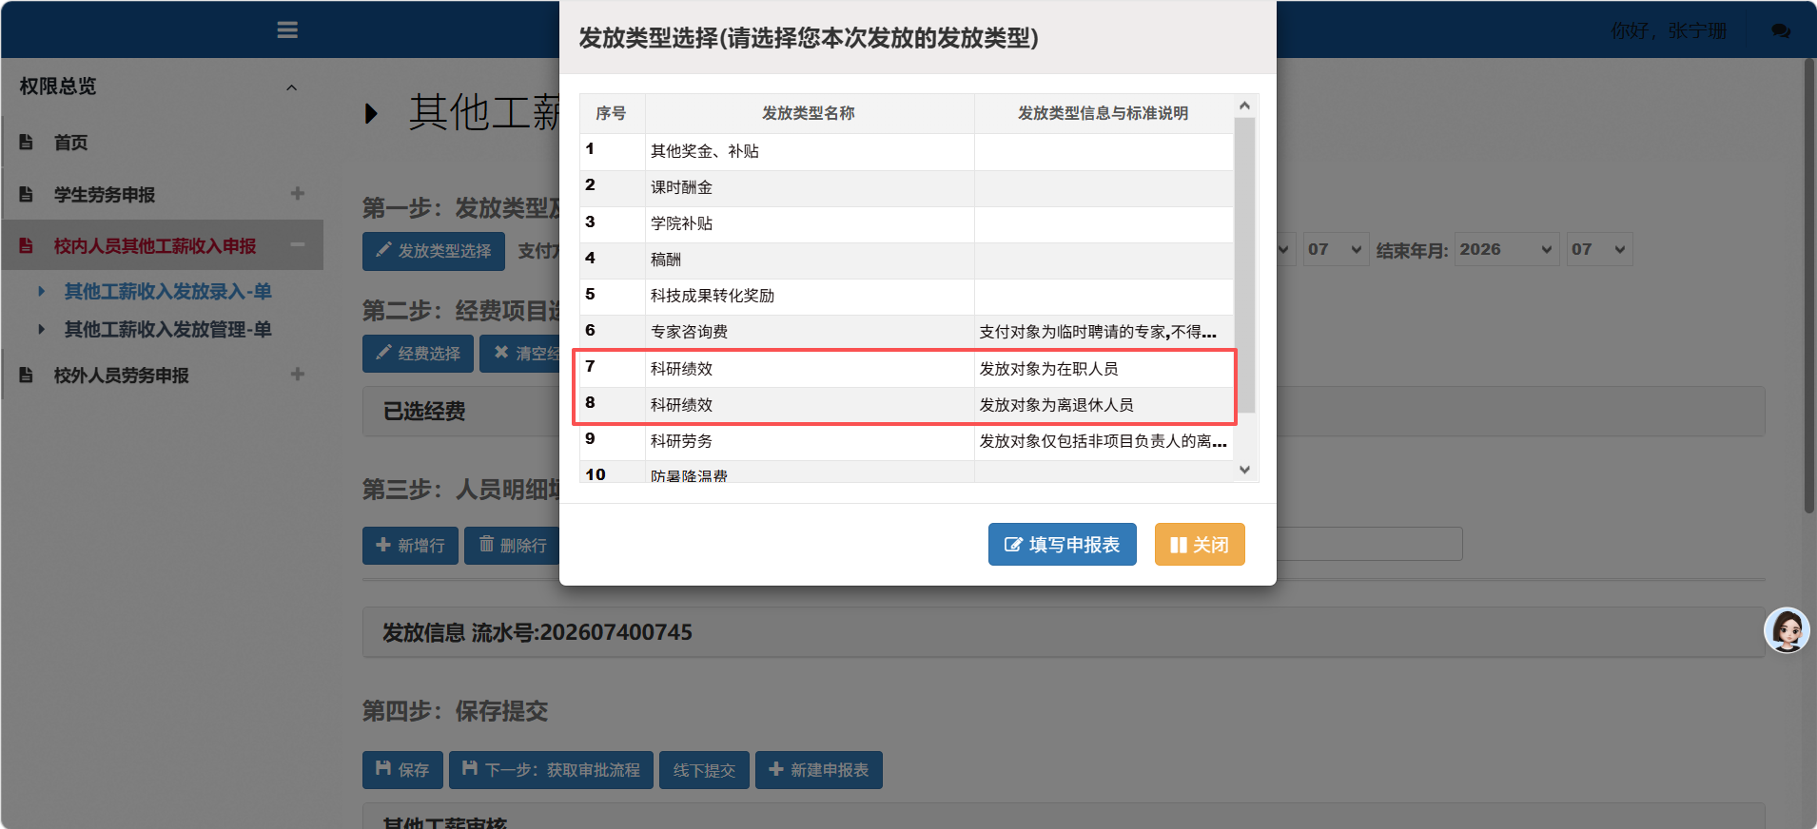Click 删除行 trash button
The image size is (1817, 829).
tap(513, 546)
